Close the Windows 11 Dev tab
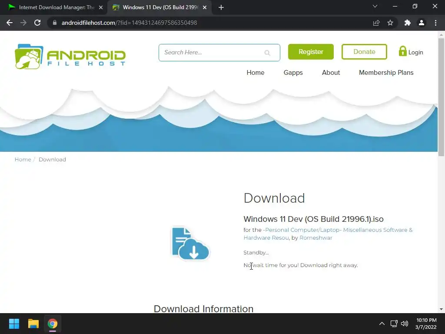Viewport: 445px width, 334px height. click(205, 7)
